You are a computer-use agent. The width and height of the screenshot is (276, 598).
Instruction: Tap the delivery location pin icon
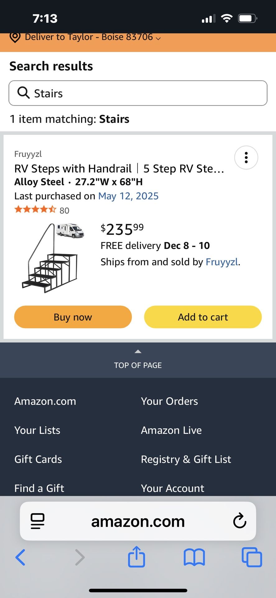tap(15, 37)
